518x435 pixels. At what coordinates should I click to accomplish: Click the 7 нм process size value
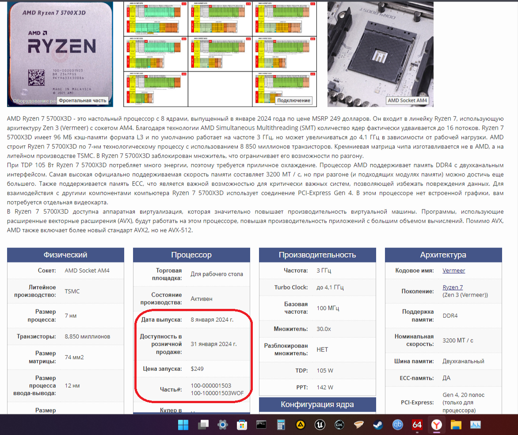pyautogui.click(x=71, y=316)
